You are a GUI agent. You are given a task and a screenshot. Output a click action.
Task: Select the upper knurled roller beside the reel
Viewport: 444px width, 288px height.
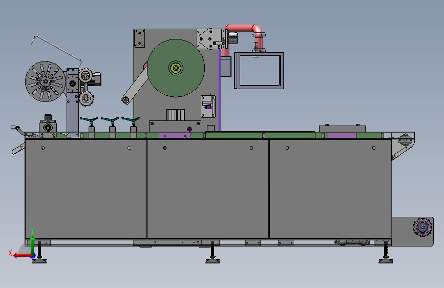[86, 76]
